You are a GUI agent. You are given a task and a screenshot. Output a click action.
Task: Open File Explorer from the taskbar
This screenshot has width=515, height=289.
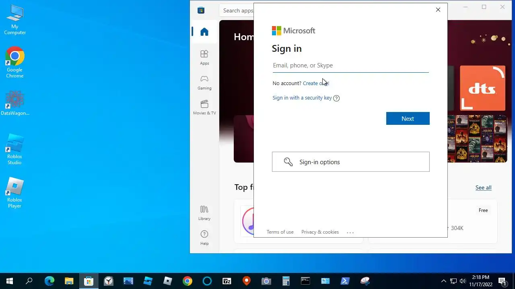69,281
